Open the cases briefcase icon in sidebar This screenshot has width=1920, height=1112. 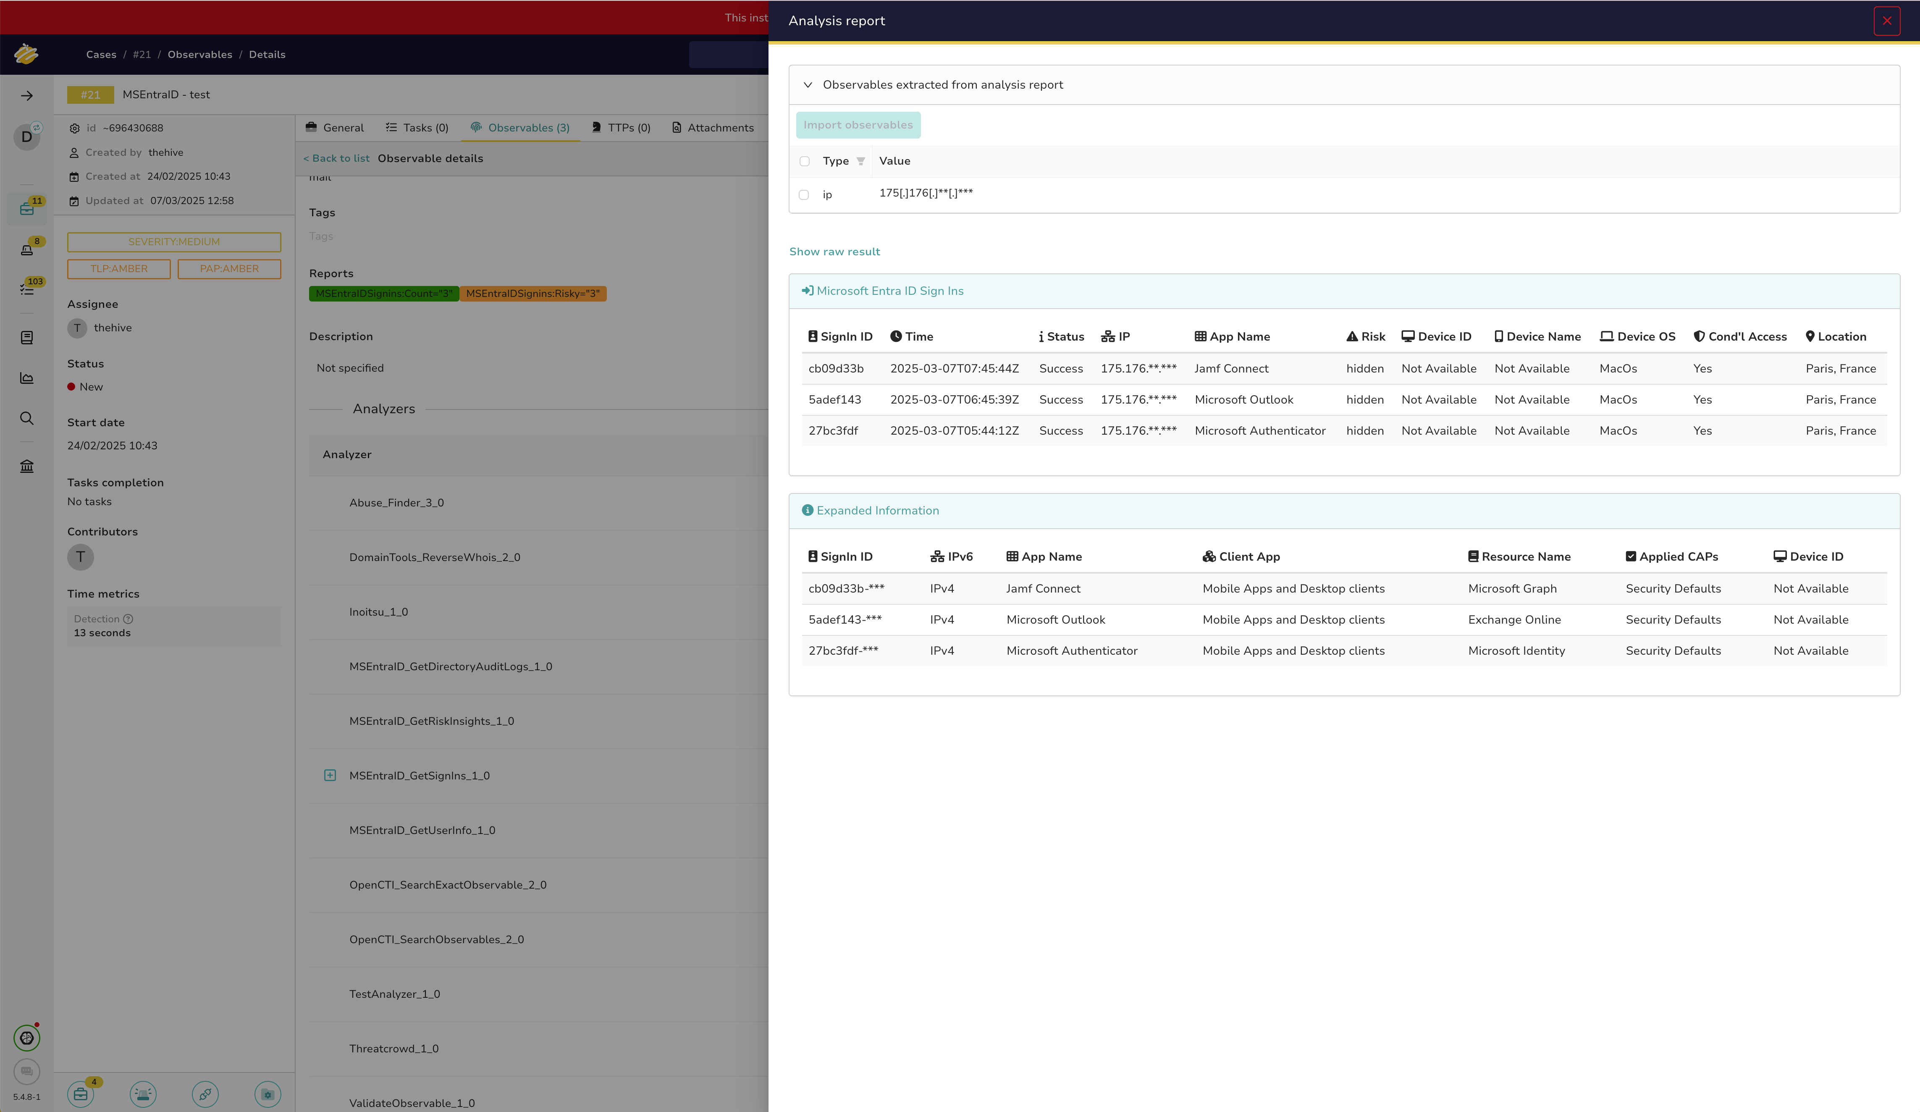(x=27, y=210)
